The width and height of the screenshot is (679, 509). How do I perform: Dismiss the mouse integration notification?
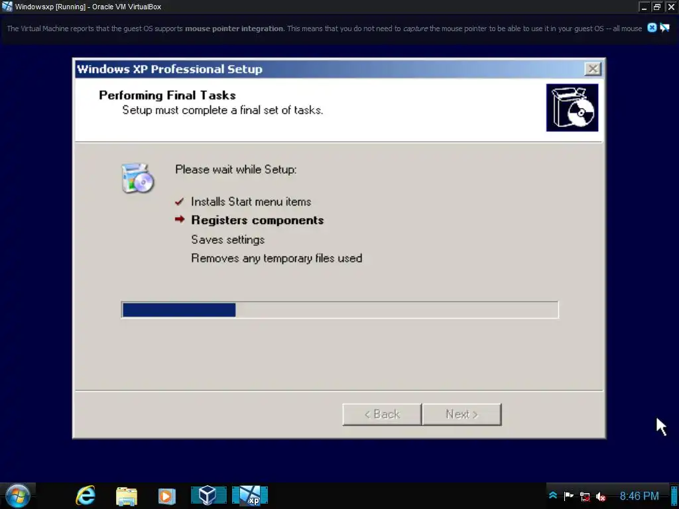(652, 28)
